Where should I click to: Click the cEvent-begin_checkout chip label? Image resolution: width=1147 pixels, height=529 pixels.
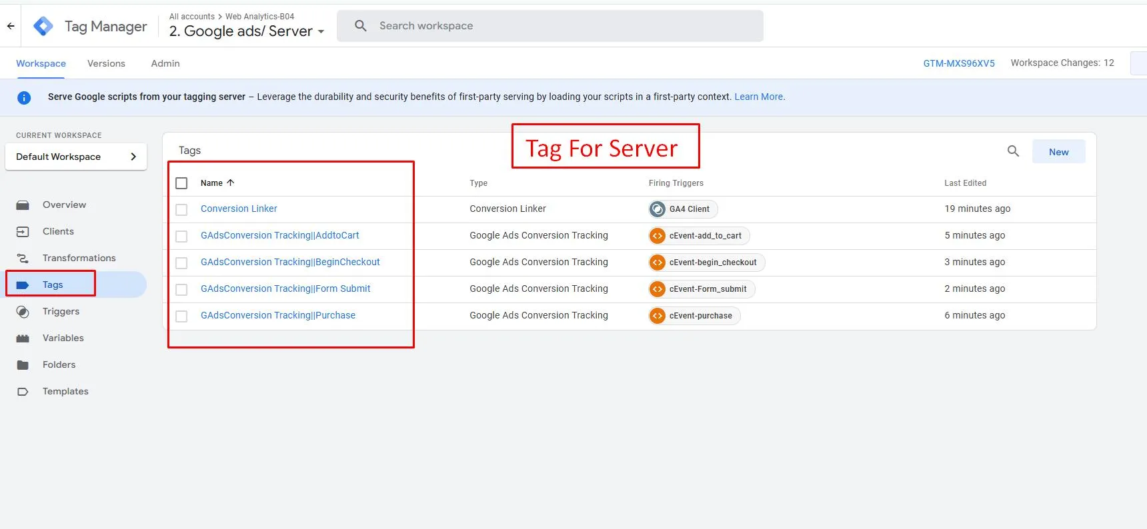[713, 263]
